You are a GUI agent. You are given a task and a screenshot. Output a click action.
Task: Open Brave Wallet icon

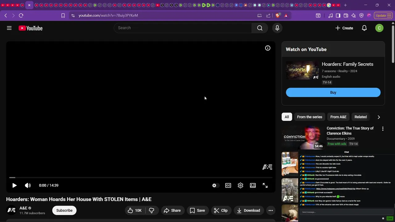tap(346, 15)
